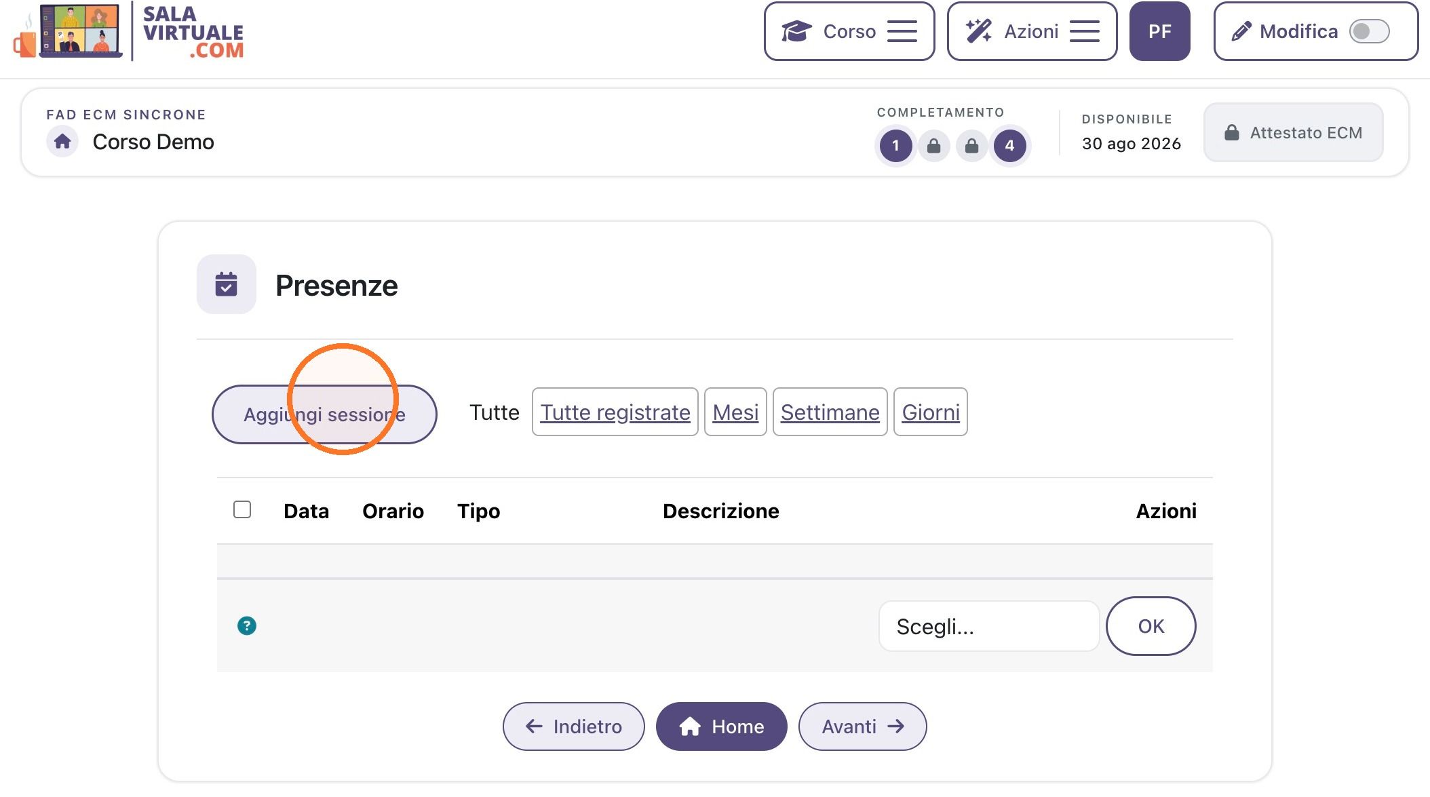This screenshot has height=797, width=1430.
Task: Click the Home navigation button
Action: click(x=722, y=726)
